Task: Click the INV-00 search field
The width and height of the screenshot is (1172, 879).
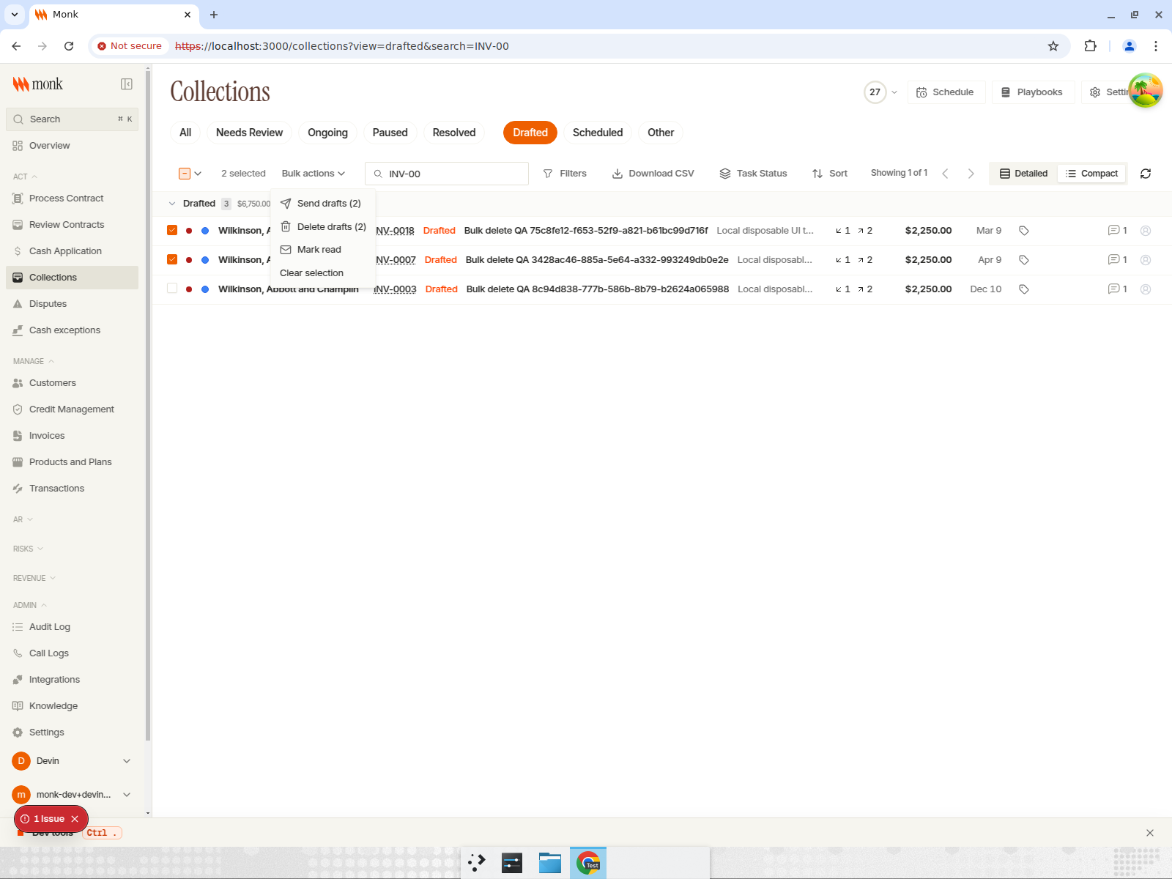Action: click(x=447, y=174)
